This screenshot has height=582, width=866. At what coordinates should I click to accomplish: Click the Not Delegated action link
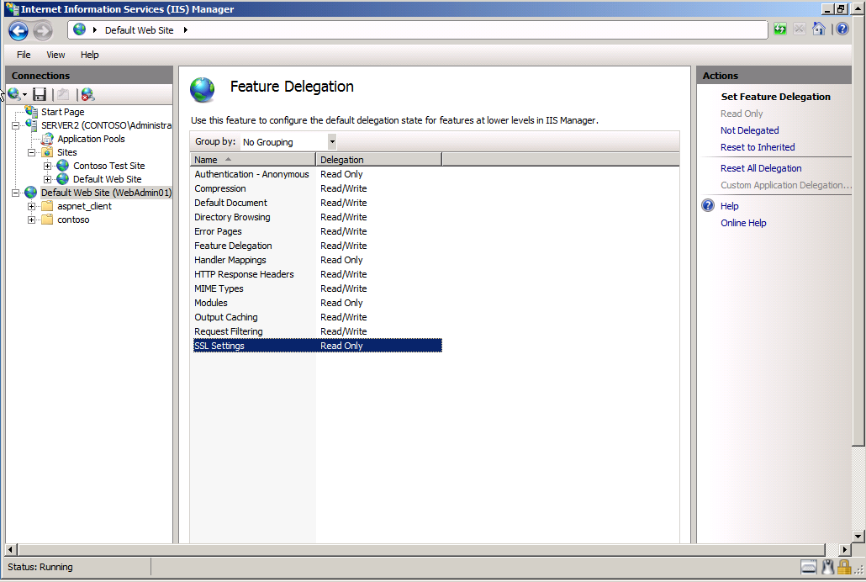pos(749,130)
